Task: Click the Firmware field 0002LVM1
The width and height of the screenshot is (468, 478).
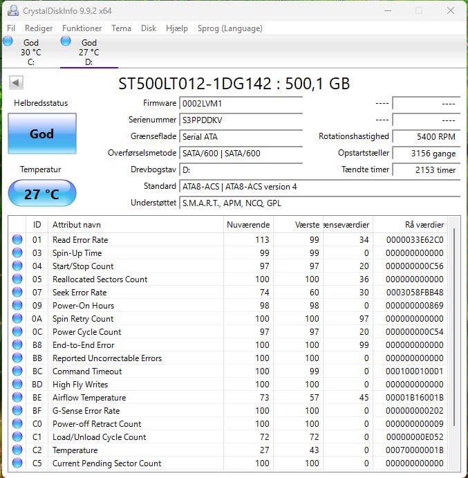Action: (x=241, y=104)
